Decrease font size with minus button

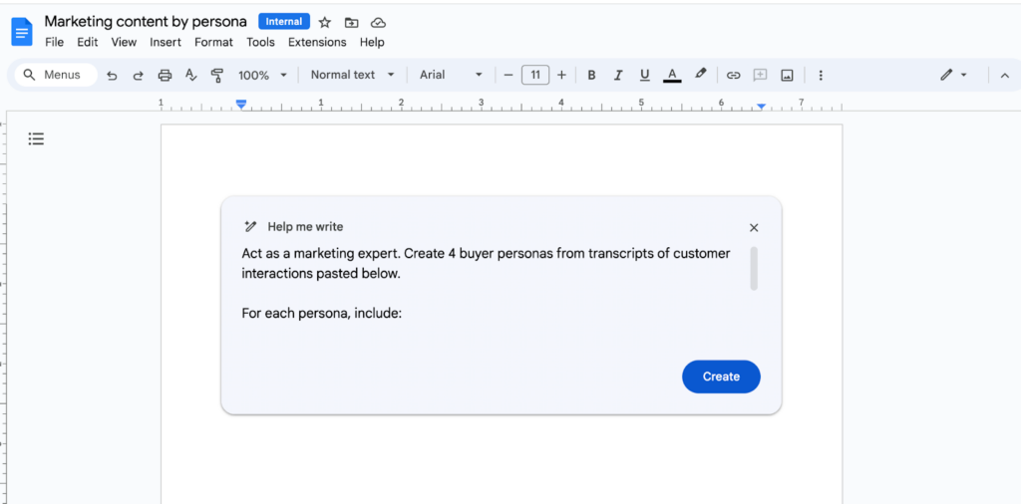[x=509, y=75]
